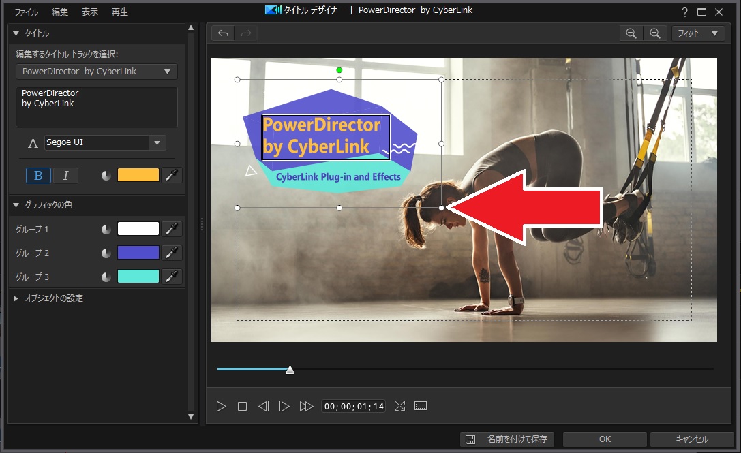
Task: Click the undo arrow button
Action: (223, 33)
